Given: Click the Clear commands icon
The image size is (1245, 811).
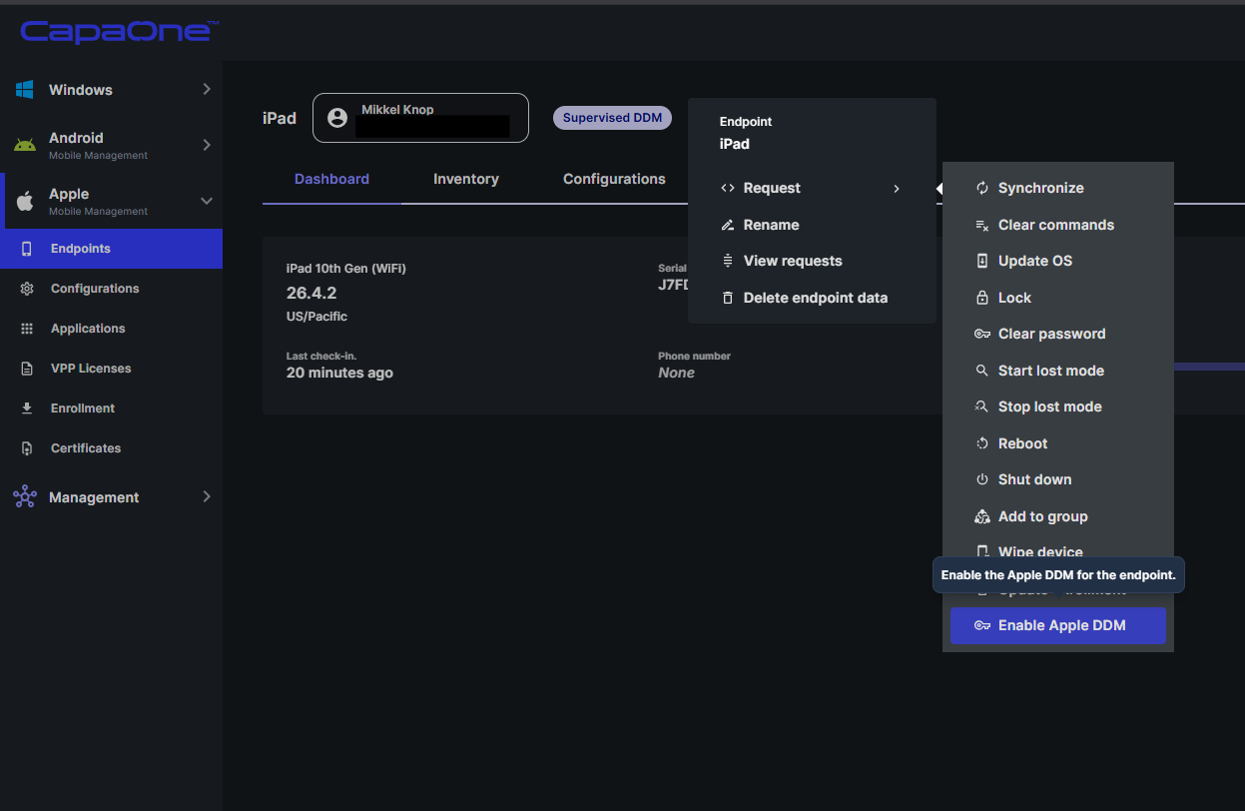Looking at the screenshot, I should (982, 225).
